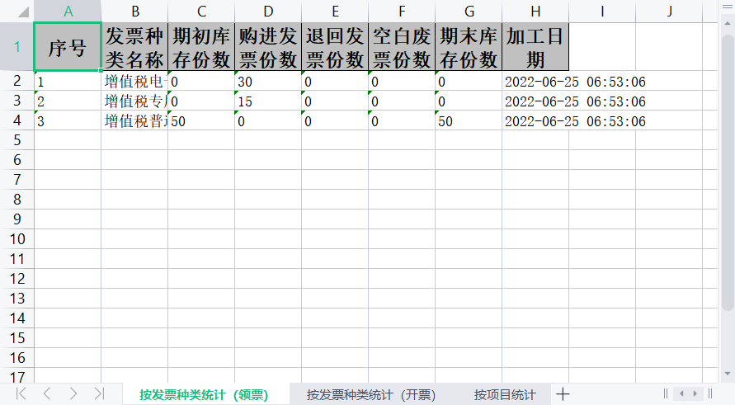The image size is (735, 405).
Task: Click the 加工日期 header cell
Action: coord(535,47)
